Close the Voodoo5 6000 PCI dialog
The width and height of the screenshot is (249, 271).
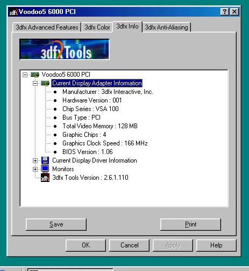coord(234,12)
